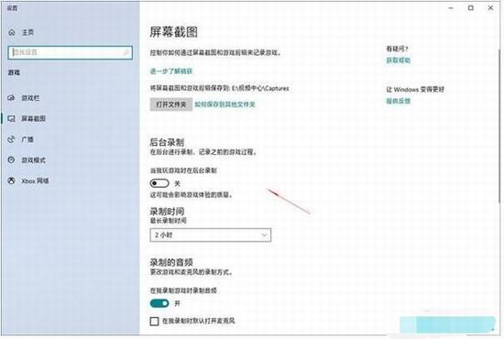Check 在我录制时默认打开麦克风 box
The height and width of the screenshot is (339, 504).
[154, 321]
